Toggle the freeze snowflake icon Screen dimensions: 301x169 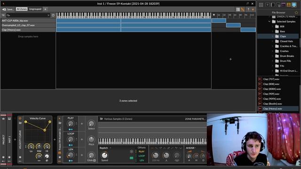coord(132,151)
